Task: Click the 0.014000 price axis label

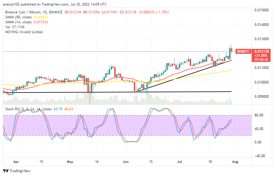Action: [262, 25]
